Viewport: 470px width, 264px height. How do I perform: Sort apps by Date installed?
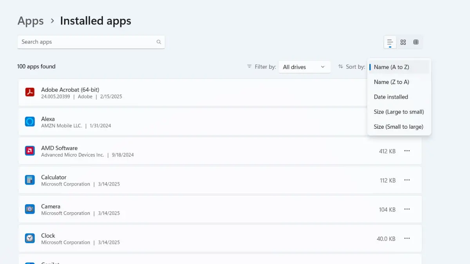pos(399,97)
